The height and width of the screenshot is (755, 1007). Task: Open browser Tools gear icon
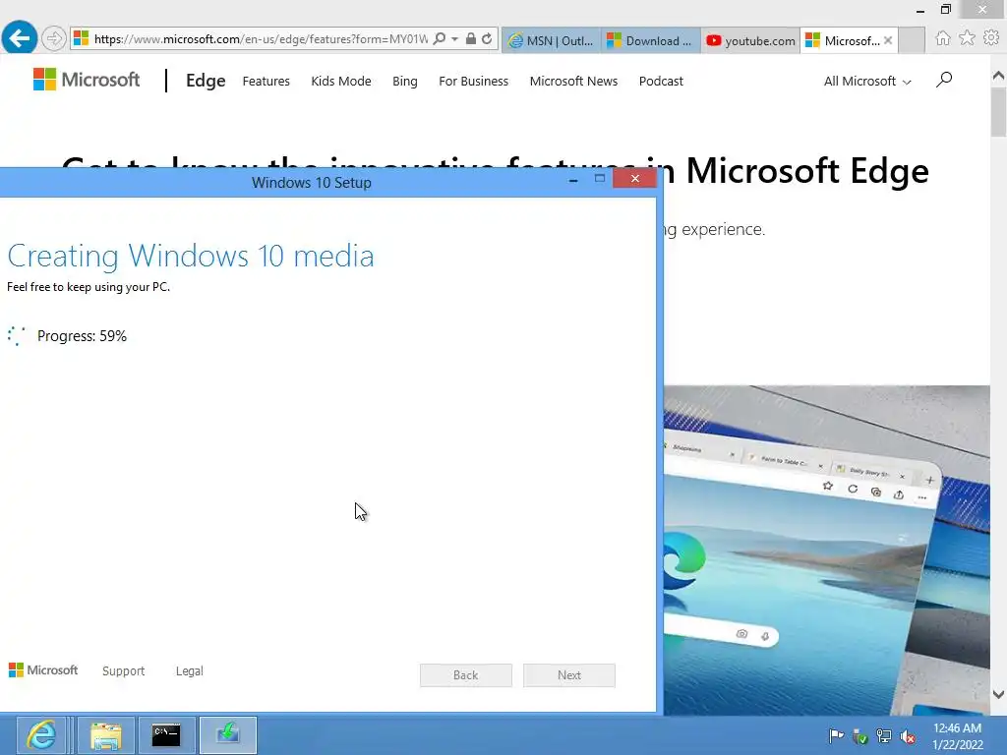(991, 38)
